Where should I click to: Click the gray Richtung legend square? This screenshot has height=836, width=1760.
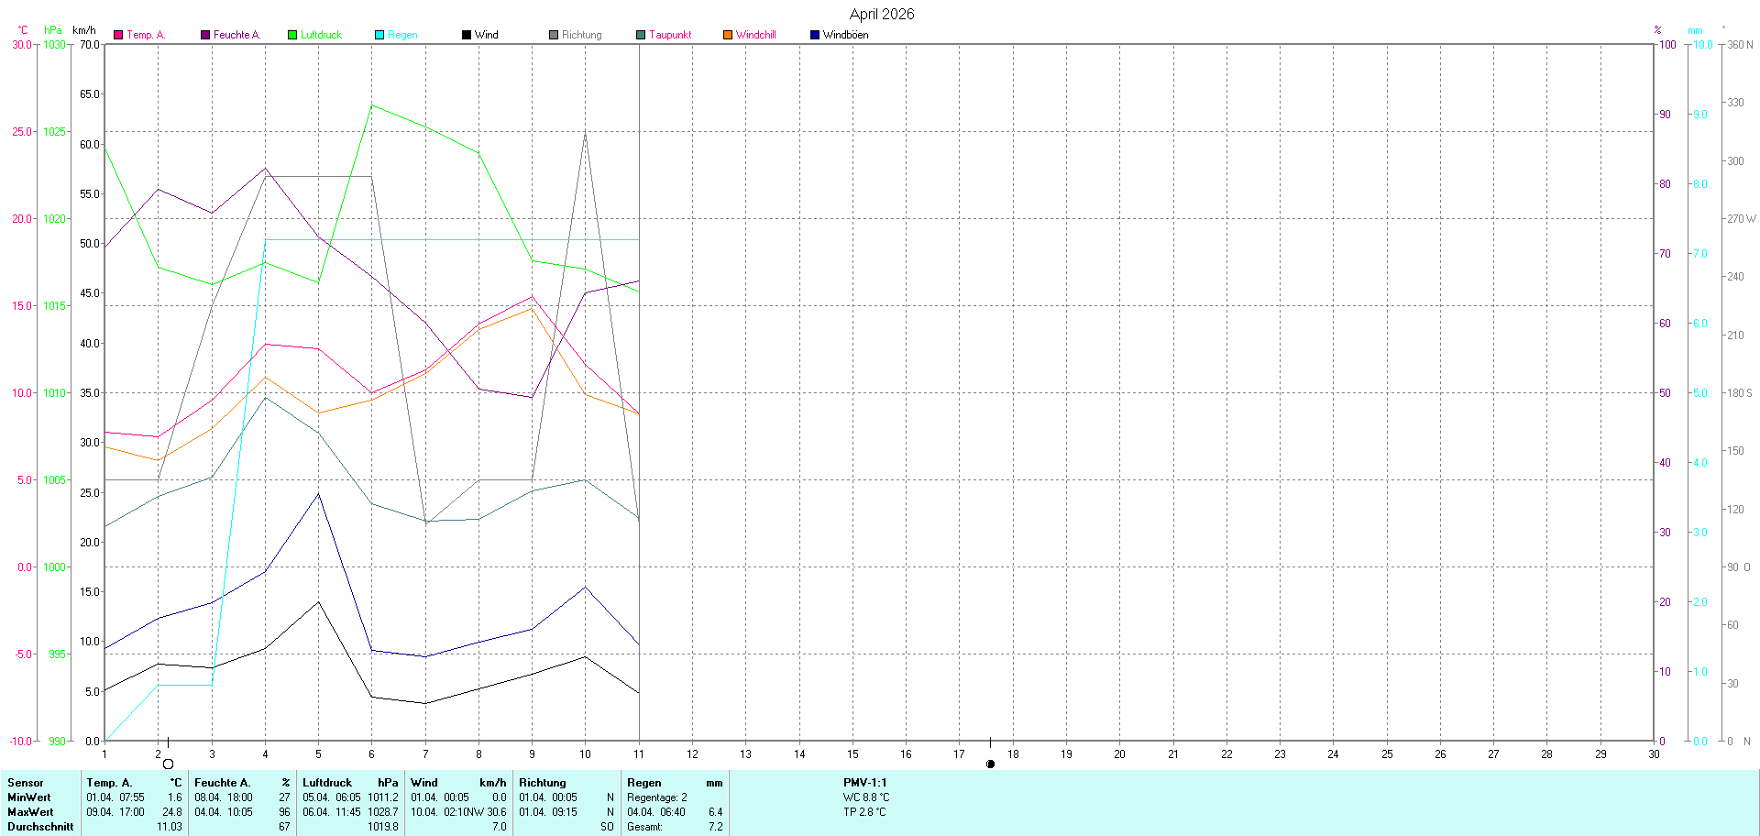click(554, 35)
